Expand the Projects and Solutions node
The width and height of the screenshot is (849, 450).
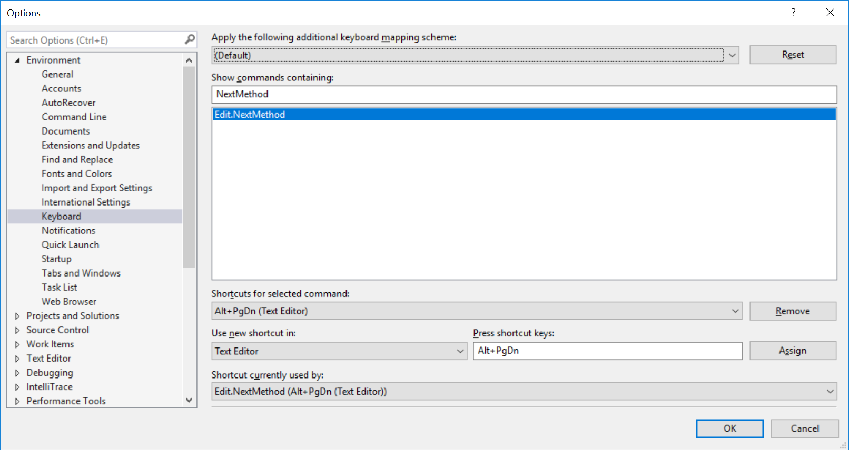pos(17,316)
